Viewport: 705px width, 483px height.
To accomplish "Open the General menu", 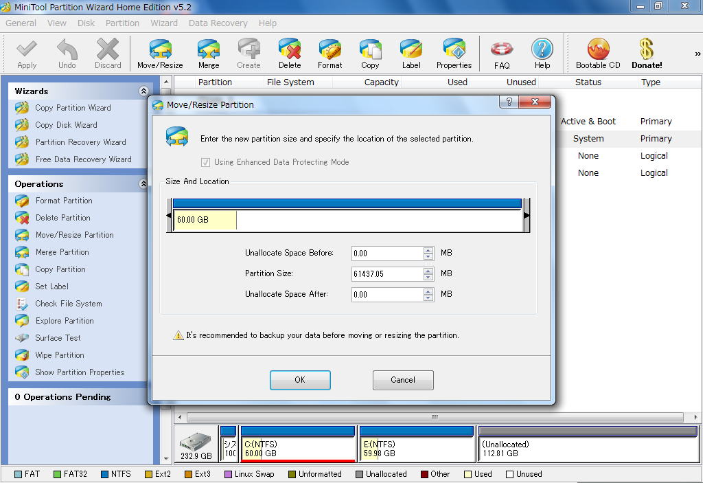I will coord(21,23).
